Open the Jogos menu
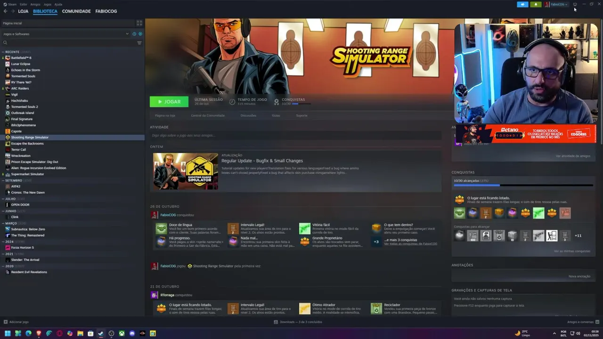 (x=47, y=4)
